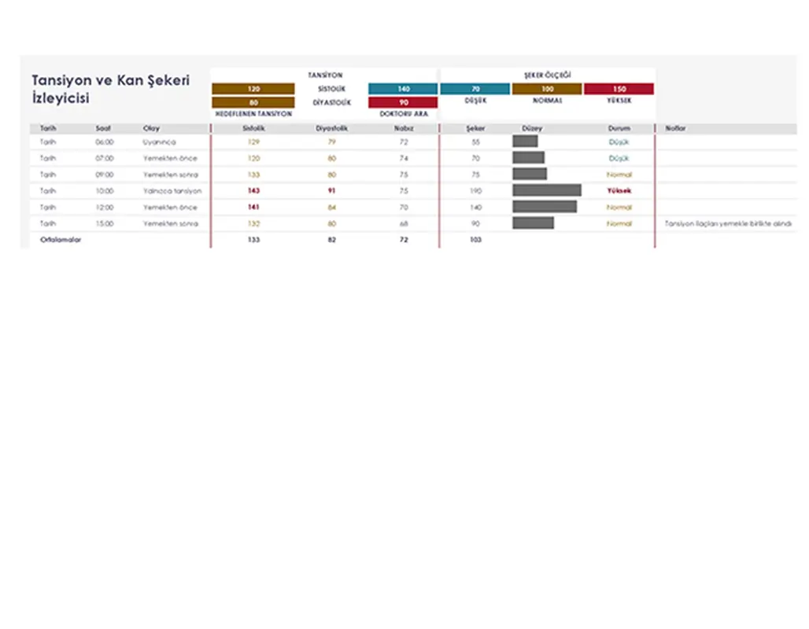809x629 pixels.
Task: Select the brown target diastolic 80 box
Action: click(x=253, y=102)
